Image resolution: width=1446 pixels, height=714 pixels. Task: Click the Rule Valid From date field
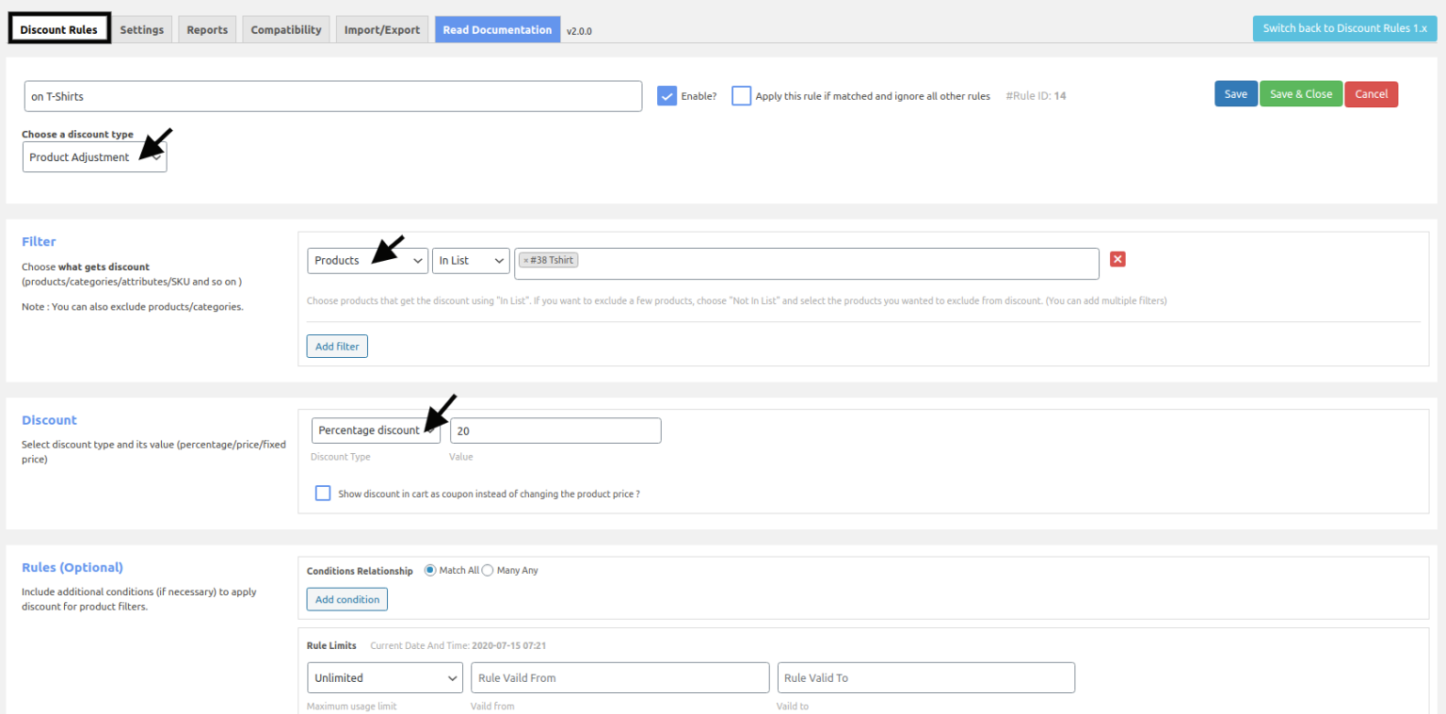[619, 677]
